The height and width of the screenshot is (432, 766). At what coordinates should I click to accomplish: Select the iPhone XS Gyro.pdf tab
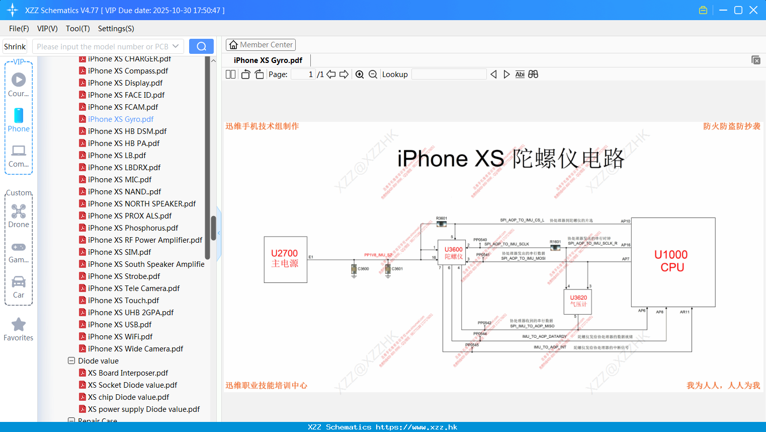click(268, 60)
